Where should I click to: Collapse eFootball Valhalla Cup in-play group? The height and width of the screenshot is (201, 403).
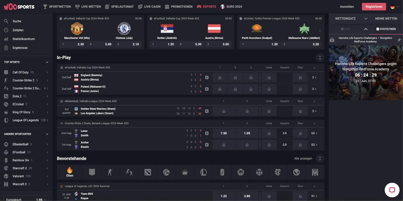(x=314, y=68)
